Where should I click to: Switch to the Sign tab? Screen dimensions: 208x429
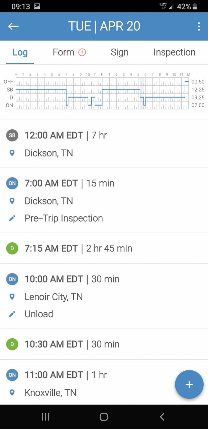[x=119, y=52]
